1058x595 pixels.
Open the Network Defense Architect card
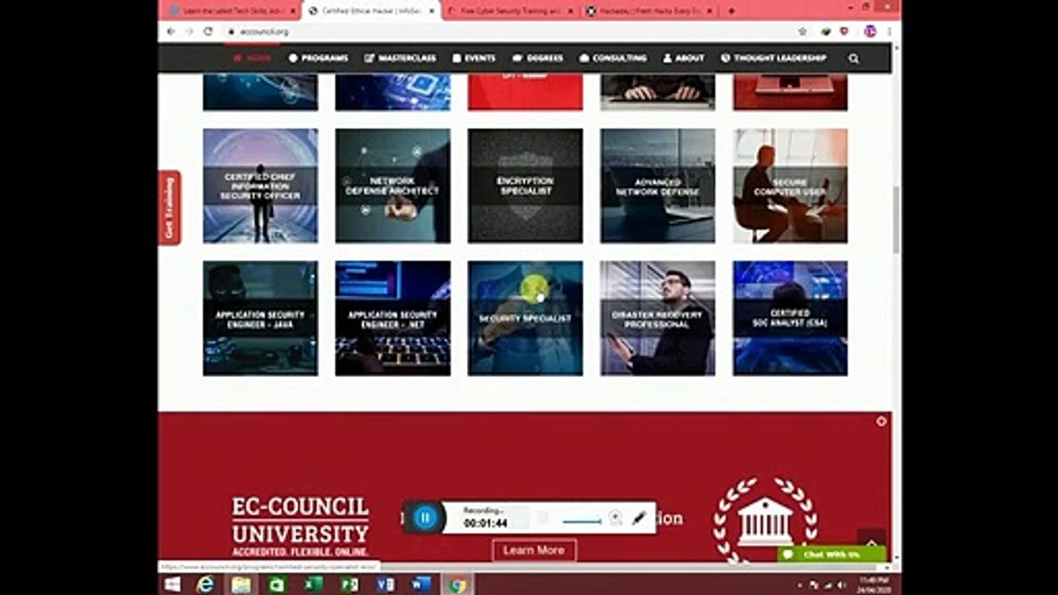coord(393,186)
